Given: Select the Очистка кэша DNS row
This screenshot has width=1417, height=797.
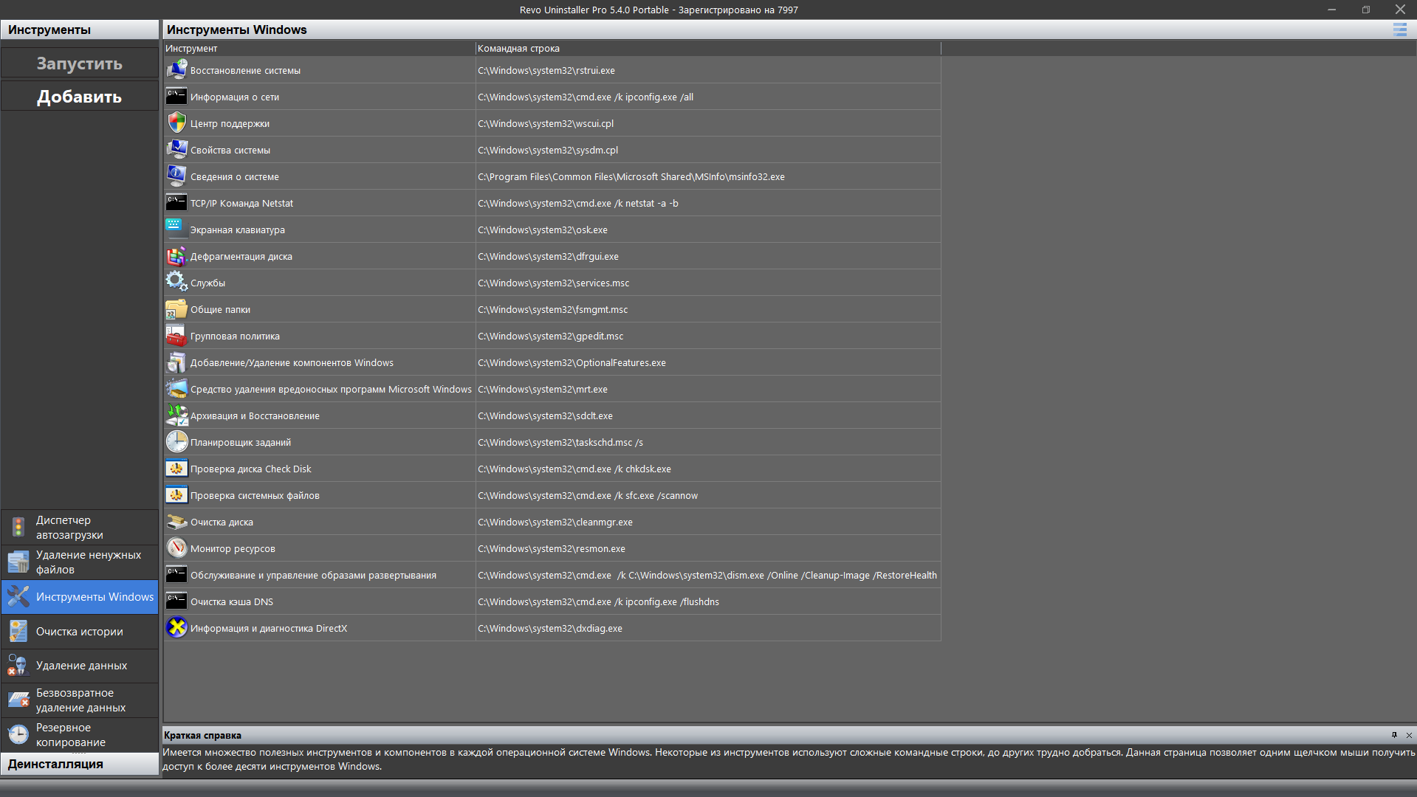Looking at the screenshot, I should (552, 601).
